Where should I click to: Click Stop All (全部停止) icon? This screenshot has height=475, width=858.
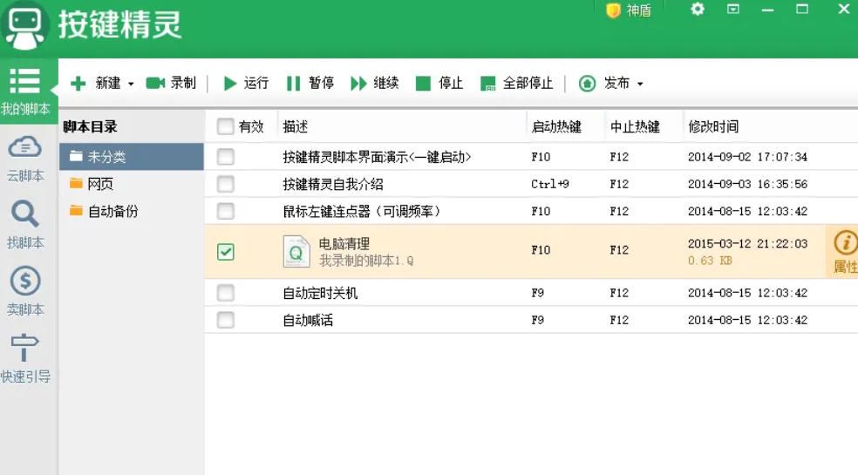(x=488, y=84)
